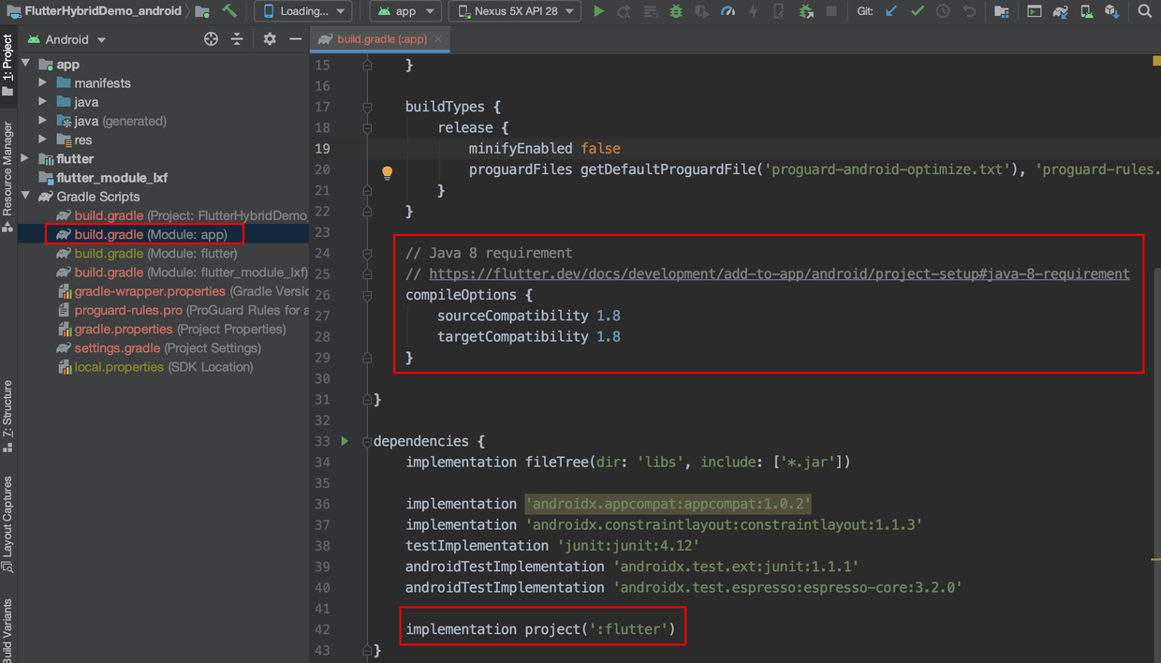Fold the compileOptions block in gutter
This screenshot has height=663, width=1161.
tap(367, 295)
